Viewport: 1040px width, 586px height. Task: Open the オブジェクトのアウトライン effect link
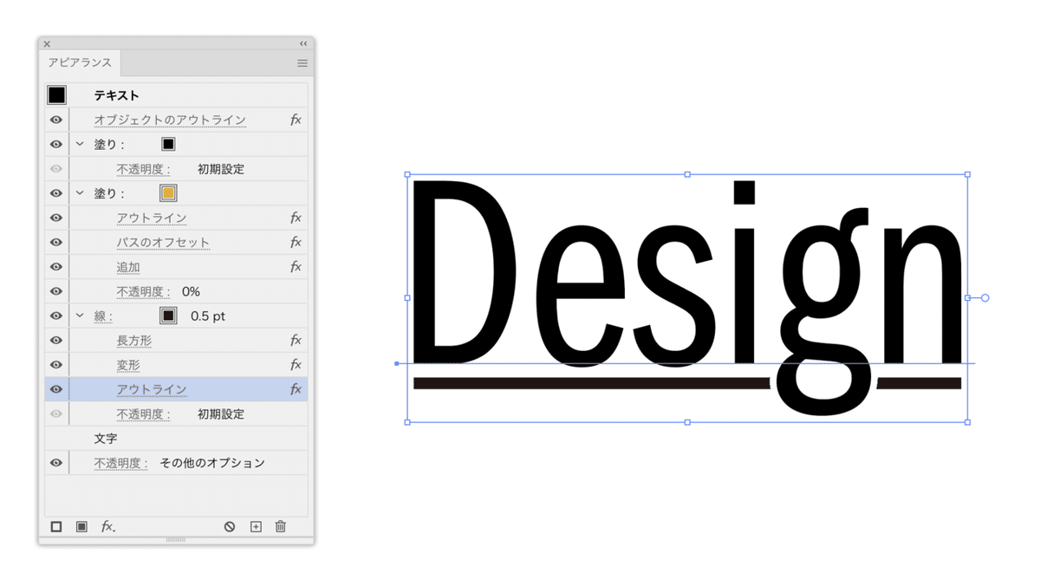170,120
